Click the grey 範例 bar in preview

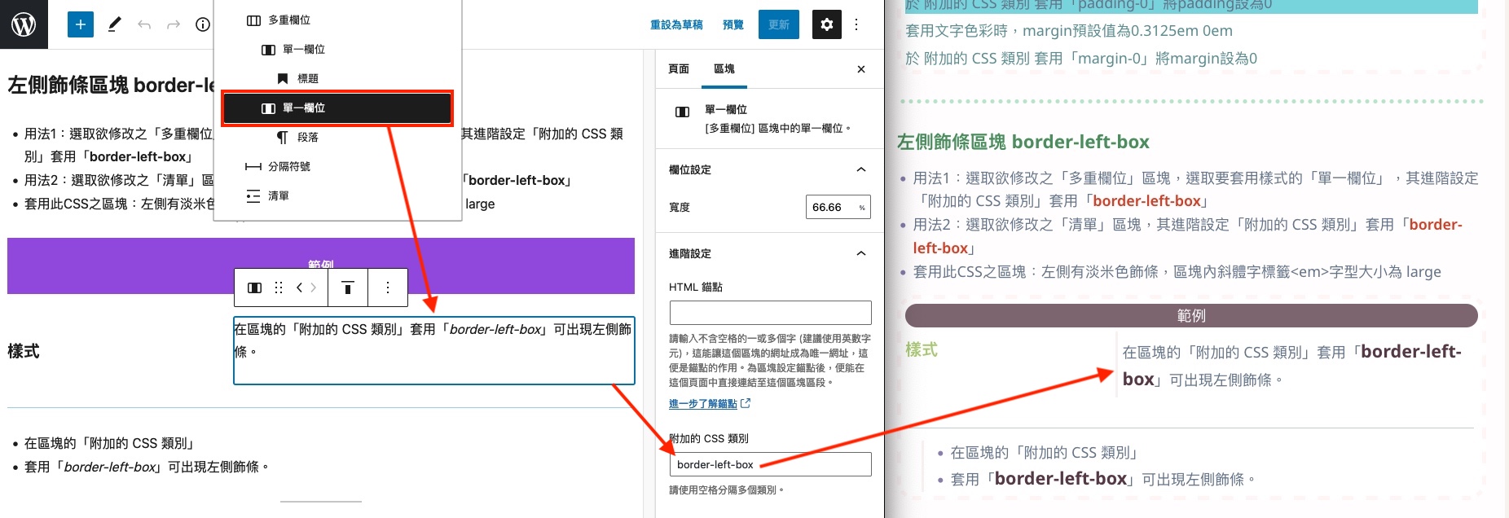pyautogui.click(x=1191, y=315)
